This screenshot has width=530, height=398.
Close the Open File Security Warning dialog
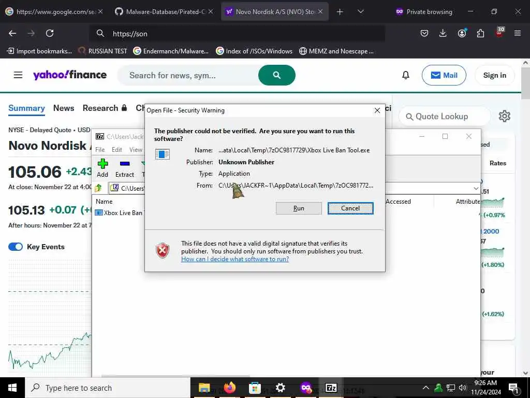377,110
